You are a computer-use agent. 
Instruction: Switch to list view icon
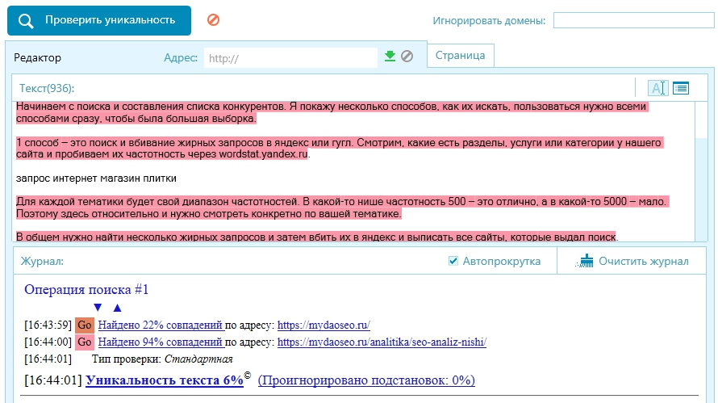pyautogui.click(x=681, y=88)
